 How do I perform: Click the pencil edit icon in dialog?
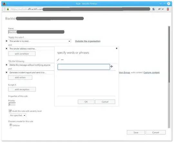coord(58,60)
